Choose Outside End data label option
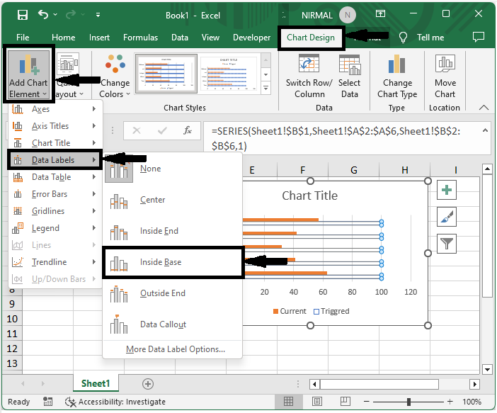 [173, 293]
